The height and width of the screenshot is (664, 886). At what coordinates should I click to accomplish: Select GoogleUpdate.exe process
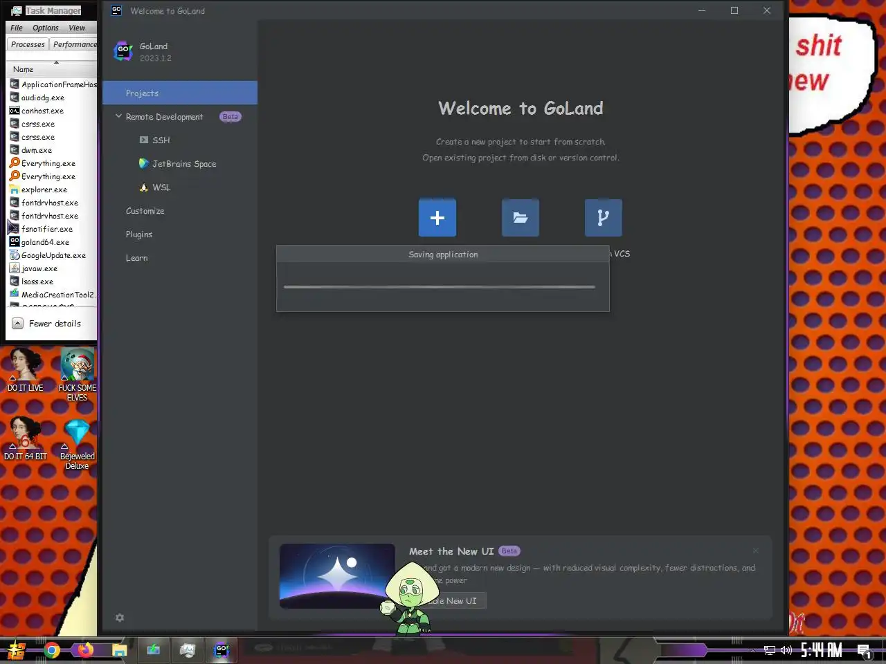(53, 255)
